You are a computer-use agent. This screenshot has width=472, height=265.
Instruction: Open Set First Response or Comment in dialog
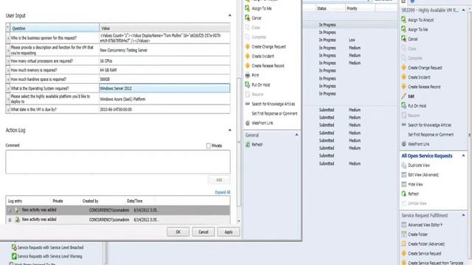click(x=274, y=113)
